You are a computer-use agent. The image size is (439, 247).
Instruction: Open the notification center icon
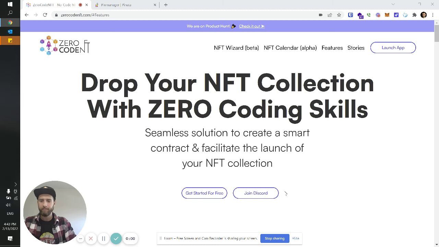[10, 239]
